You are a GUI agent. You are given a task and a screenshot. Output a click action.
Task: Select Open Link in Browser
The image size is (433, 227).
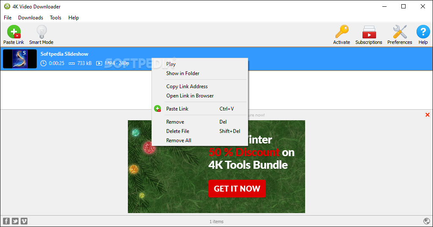200,95
